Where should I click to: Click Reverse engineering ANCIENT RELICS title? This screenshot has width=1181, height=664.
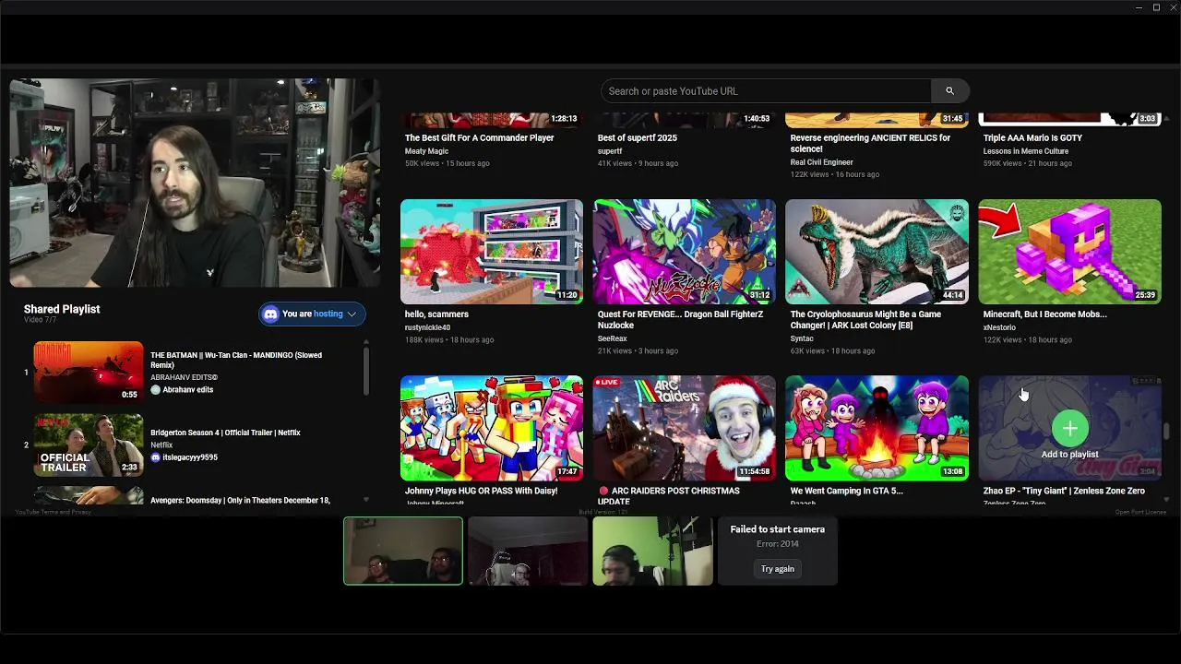(870, 143)
